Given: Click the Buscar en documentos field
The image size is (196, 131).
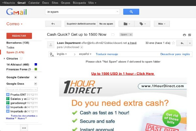Looking at the screenshot, I should 22,89.
